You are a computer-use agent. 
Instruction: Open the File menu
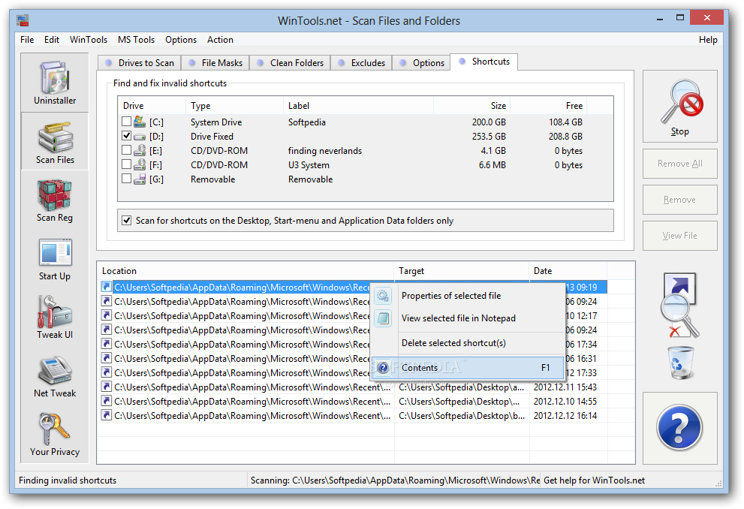(x=27, y=40)
